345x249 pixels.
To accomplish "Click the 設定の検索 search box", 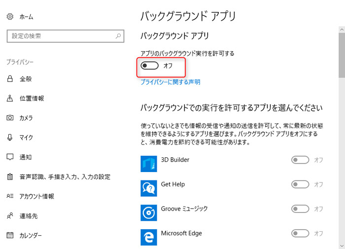I will click(59, 36).
